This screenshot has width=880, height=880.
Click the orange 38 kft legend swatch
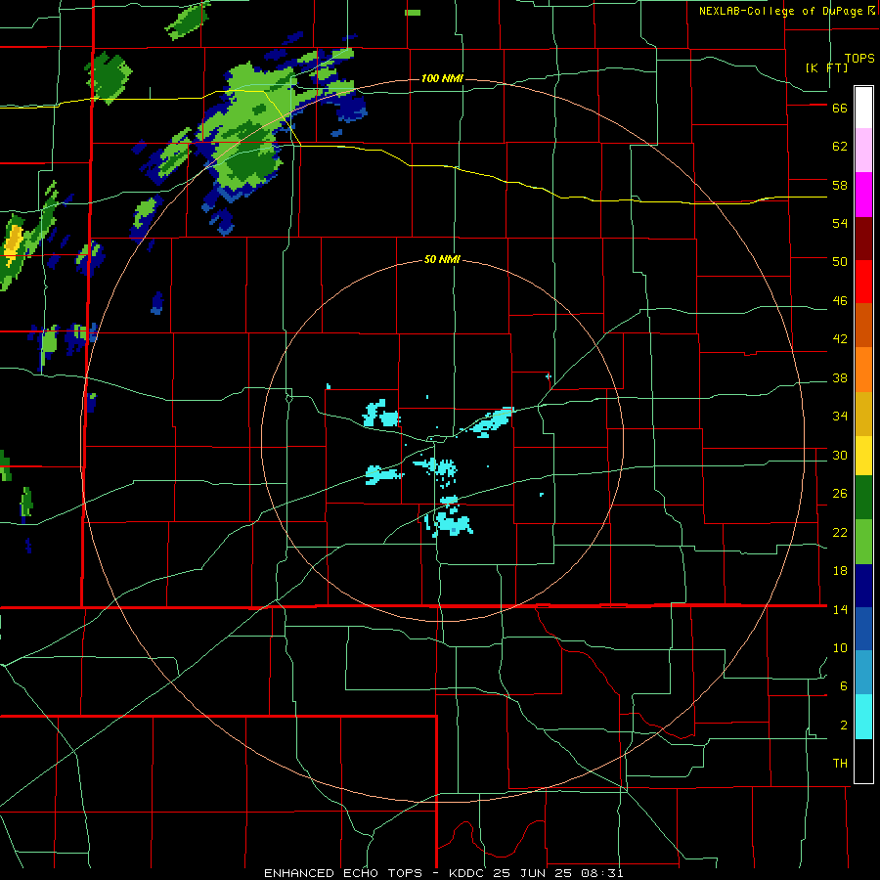click(863, 370)
